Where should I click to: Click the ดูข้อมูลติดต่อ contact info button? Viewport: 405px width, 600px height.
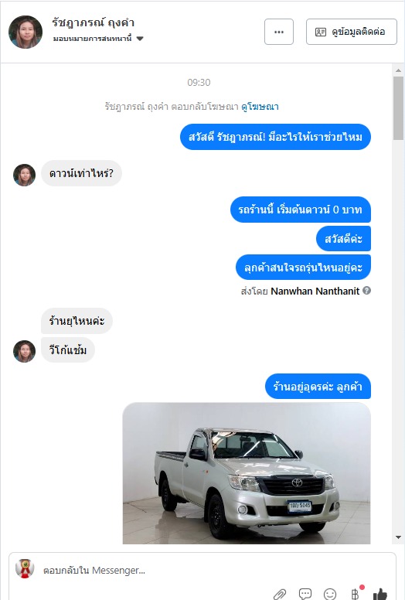pyautogui.click(x=351, y=32)
